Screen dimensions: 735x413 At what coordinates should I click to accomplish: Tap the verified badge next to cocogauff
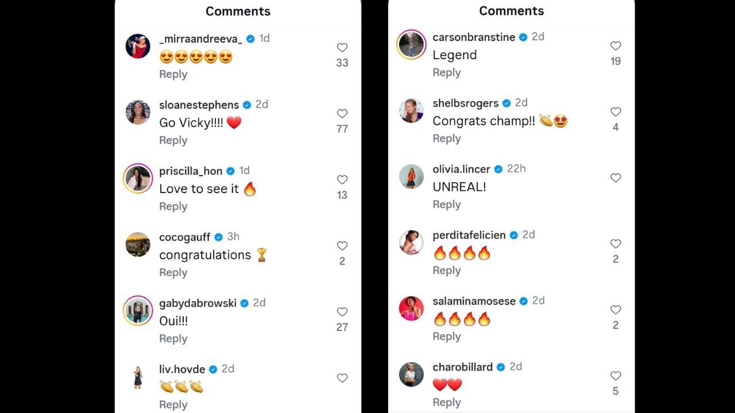pos(218,236)
